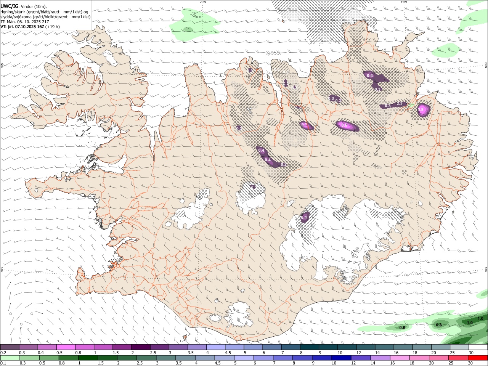The image size is (488, 366).
Task: Click the 0.6 rain value offshore southeast
Action: tap(402, 327)
